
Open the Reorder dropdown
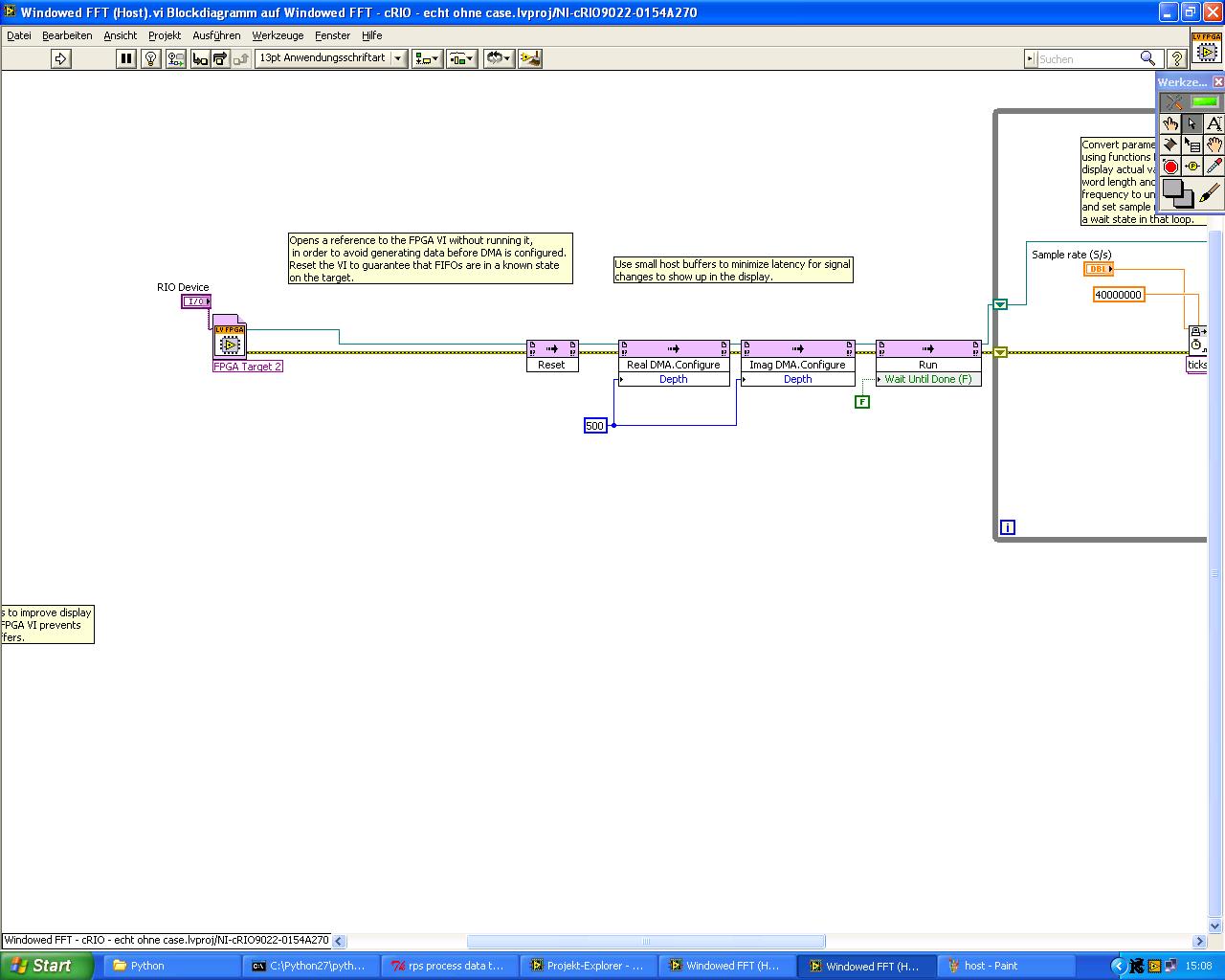coord(498,58)
